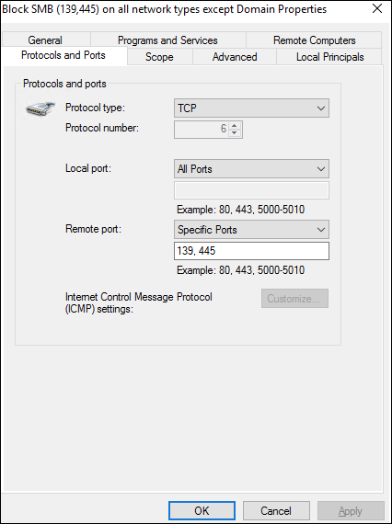
Task: Click the remote port field containing 139, 445
Action: pyautogui.click(x=251, y=251)
